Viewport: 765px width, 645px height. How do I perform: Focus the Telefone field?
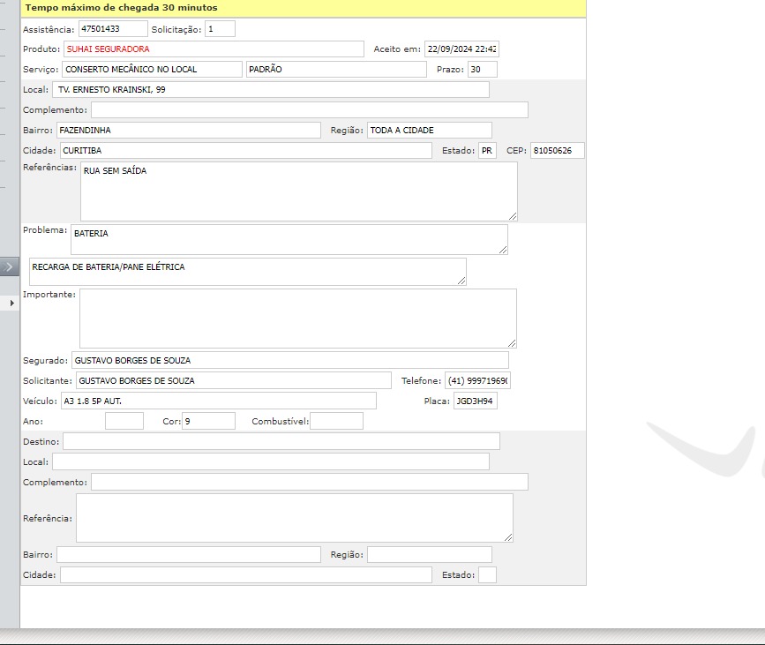click(x=477, y=381)
